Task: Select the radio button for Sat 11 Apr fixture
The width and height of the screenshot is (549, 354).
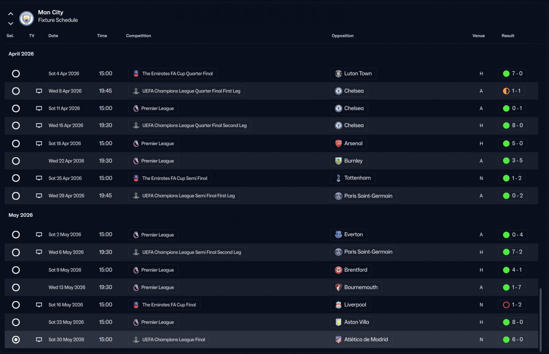Action: (16, 108)
